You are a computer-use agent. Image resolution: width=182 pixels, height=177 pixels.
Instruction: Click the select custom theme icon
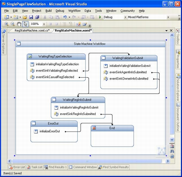pos(85,24)
